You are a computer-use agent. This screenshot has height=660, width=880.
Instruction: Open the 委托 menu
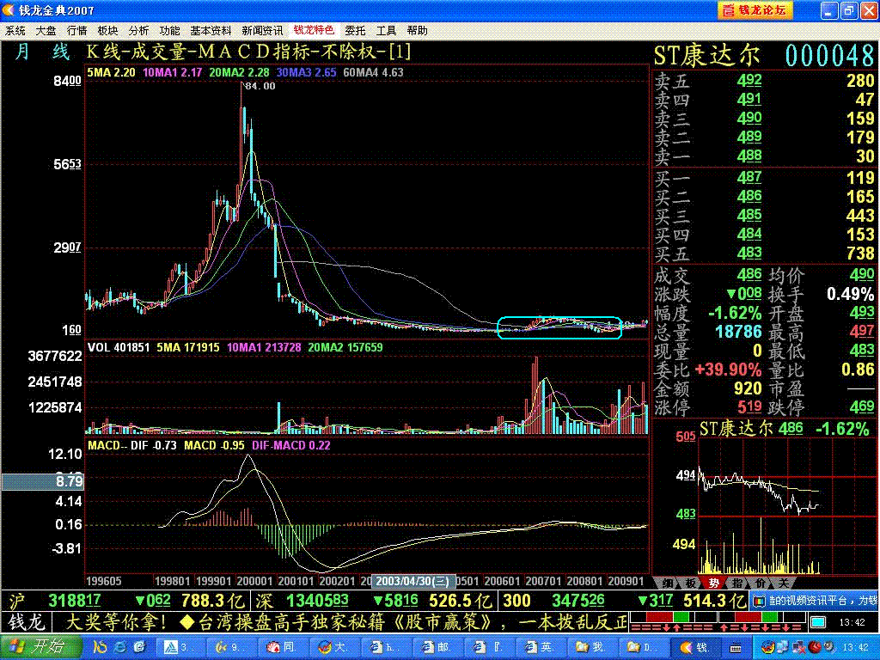[x=355, y=31]
